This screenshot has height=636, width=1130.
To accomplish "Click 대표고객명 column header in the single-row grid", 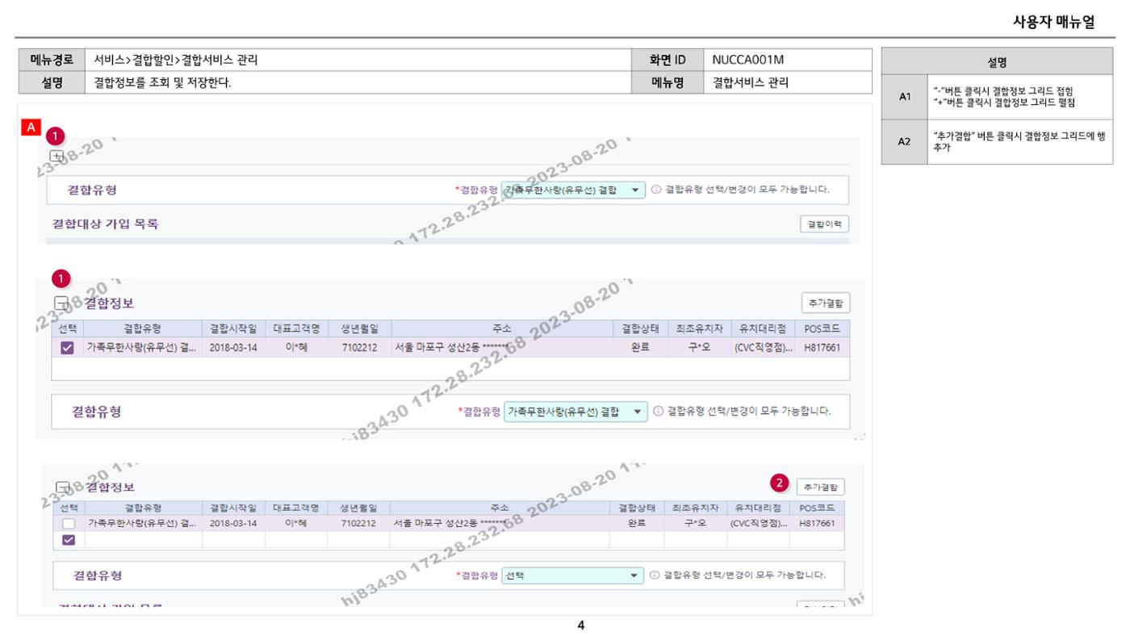I will pyautogui.click(x=297, y=328).
